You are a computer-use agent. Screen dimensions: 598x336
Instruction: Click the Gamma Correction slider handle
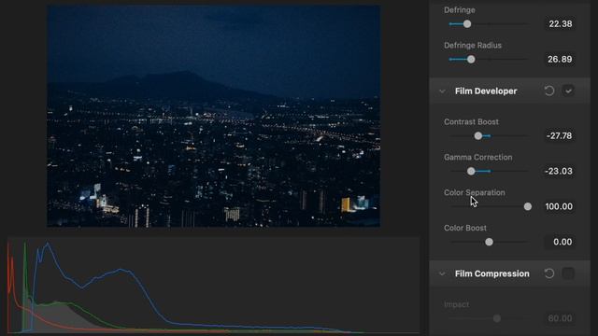[x=471, y=172]
